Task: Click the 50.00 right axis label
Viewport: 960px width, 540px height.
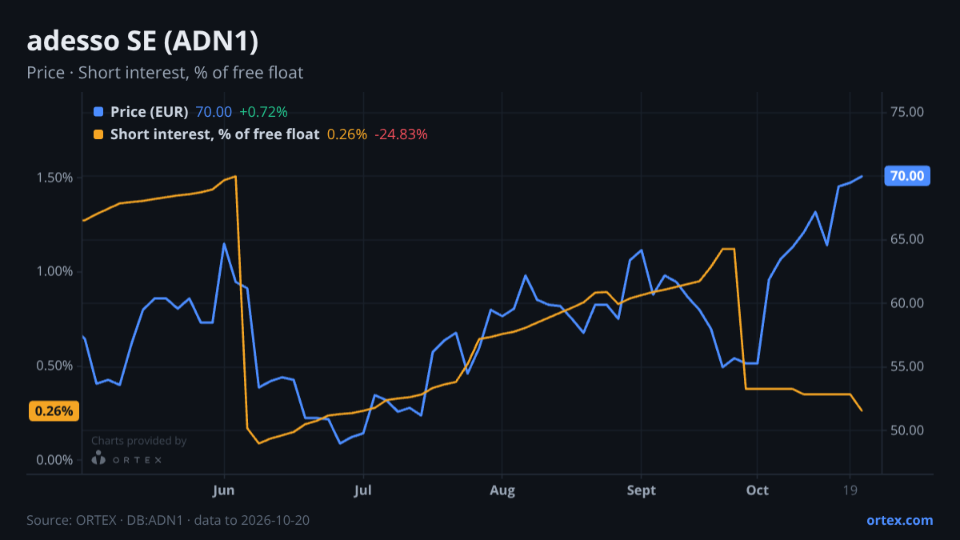Action: click(x=908, y=430)
